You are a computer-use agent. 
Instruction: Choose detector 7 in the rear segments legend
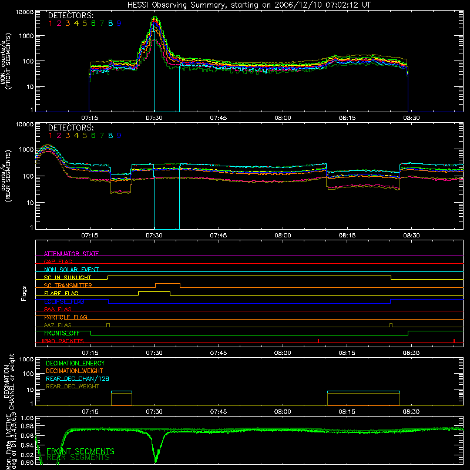[x=102, y=136]
